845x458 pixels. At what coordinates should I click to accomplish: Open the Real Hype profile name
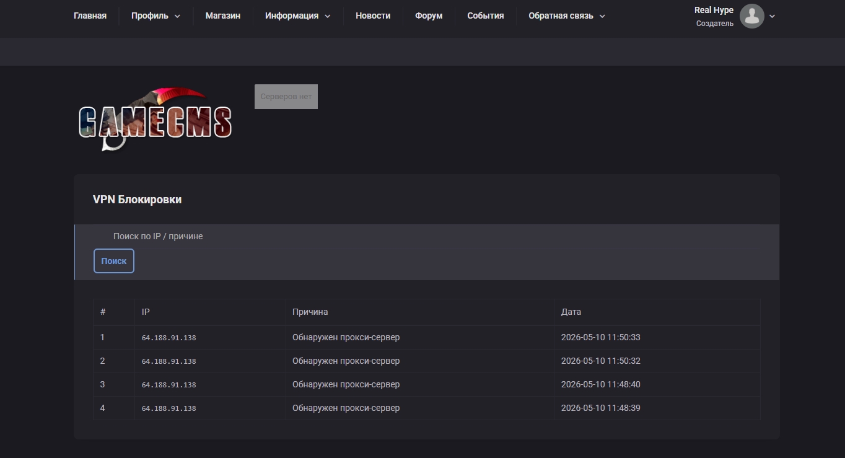pyautogui.click(x=714, y=10)
